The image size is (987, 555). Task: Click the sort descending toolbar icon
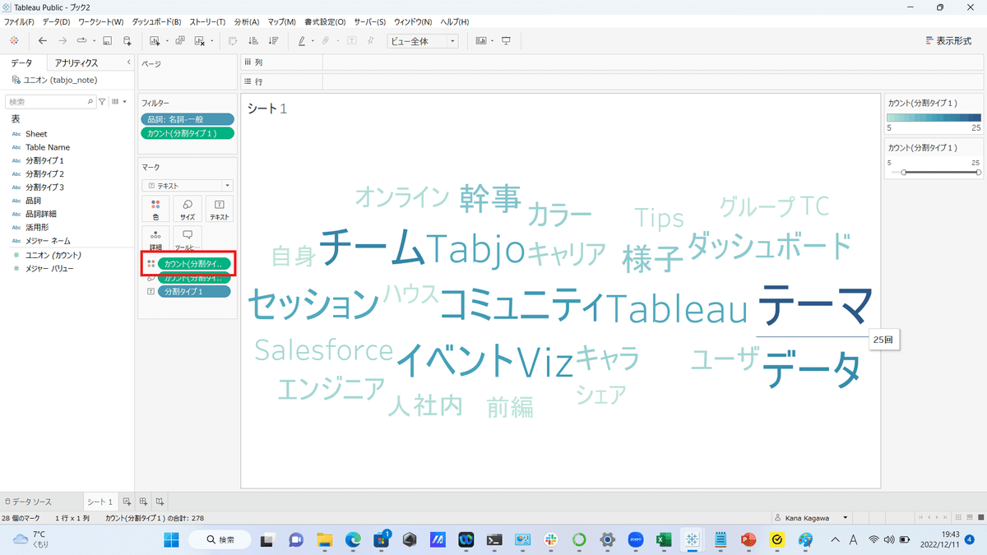click(273, 40)
